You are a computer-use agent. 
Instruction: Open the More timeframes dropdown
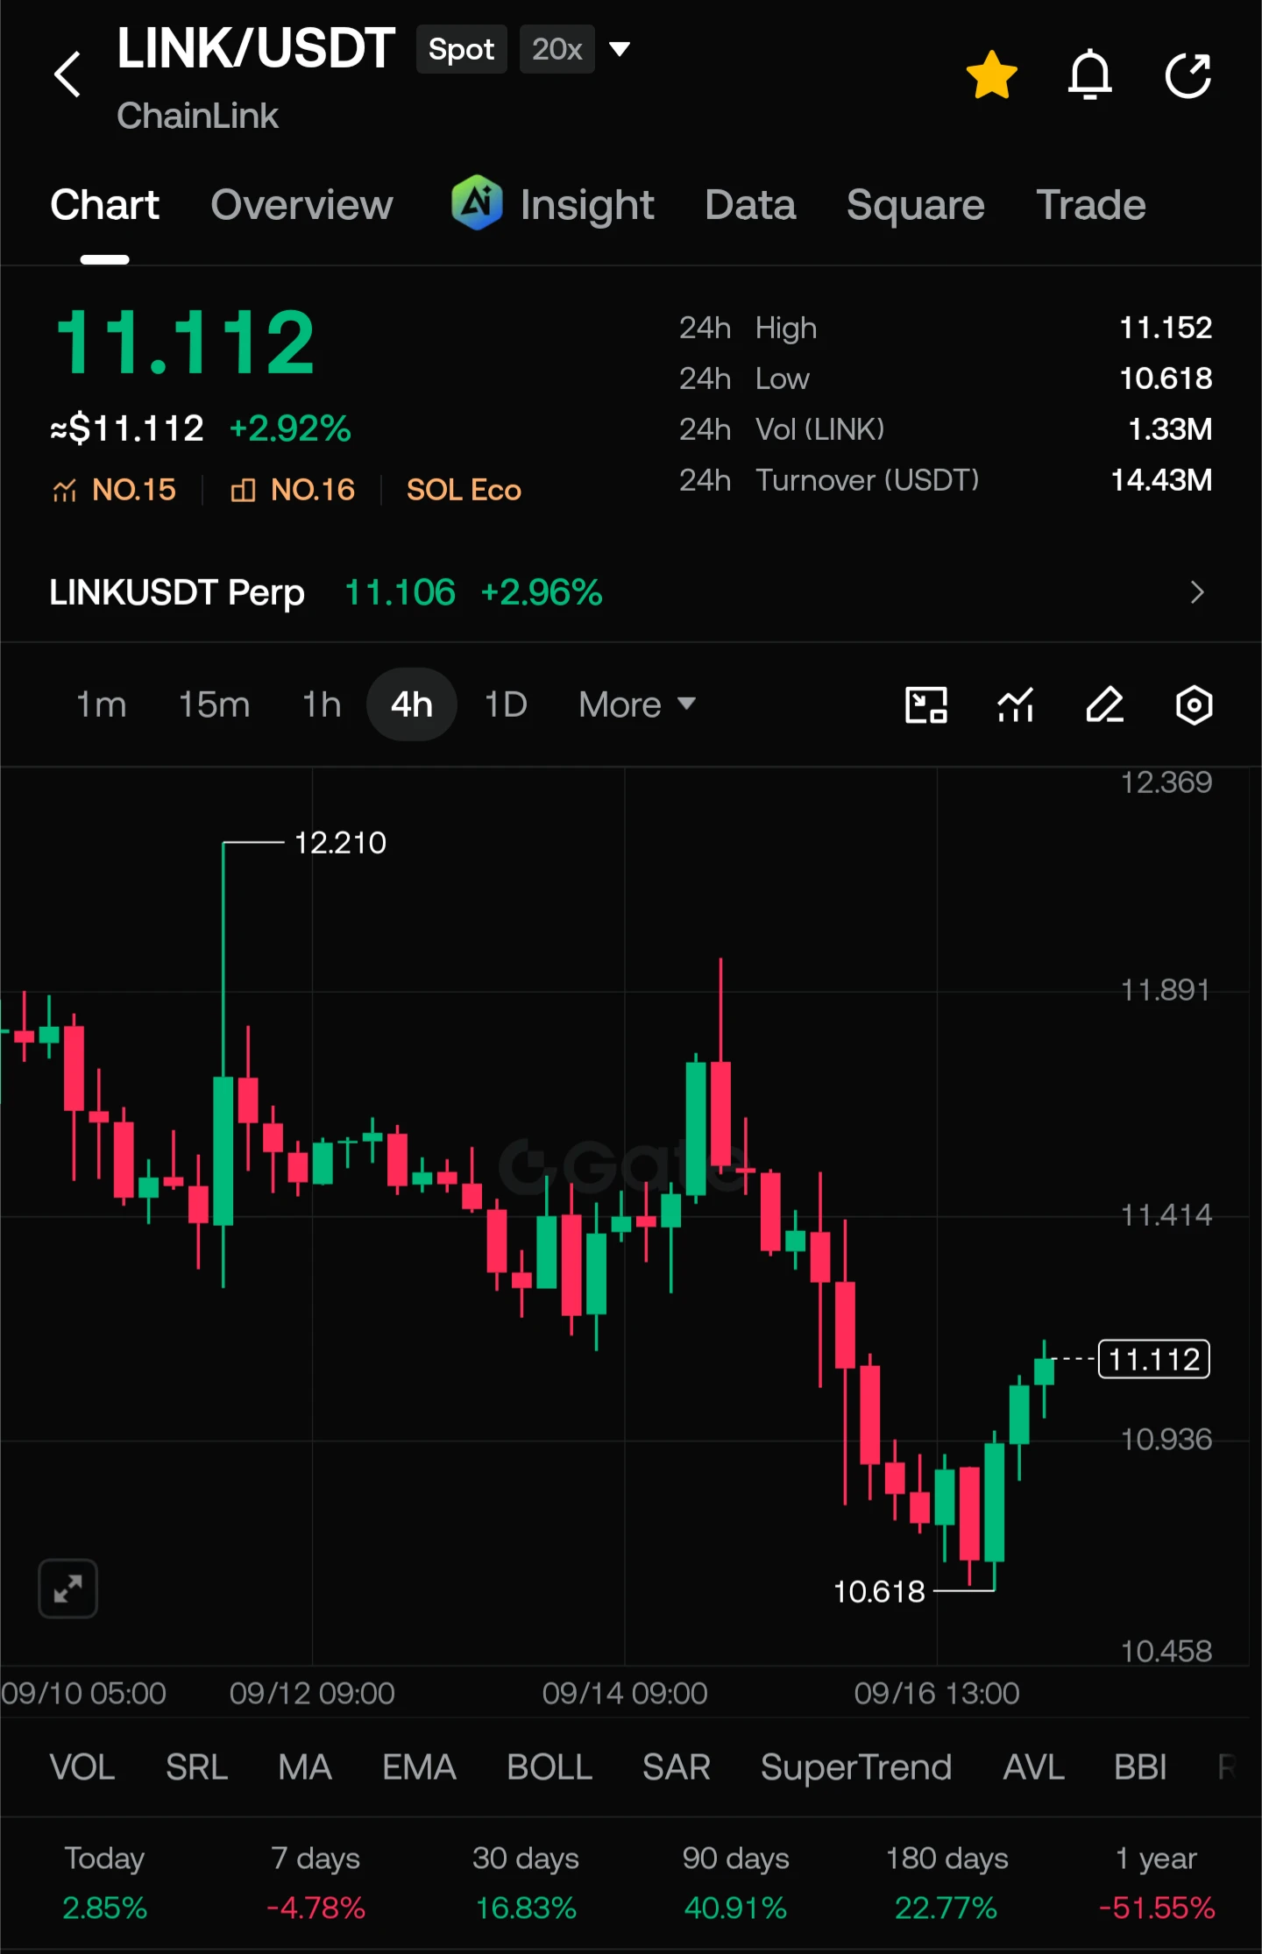[x=636, y=704]
